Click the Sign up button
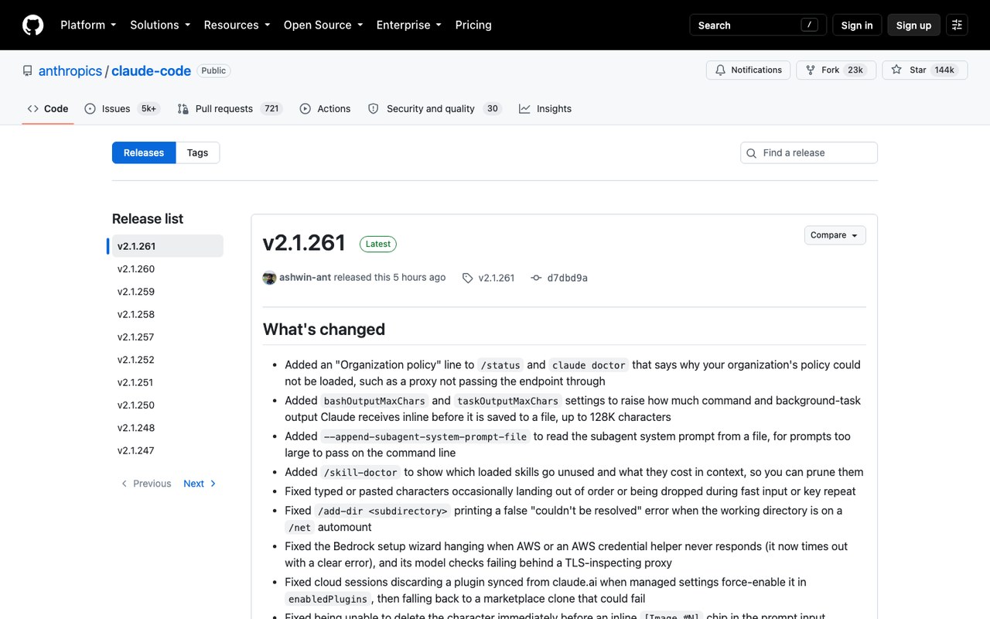 [x=913, y=25]
